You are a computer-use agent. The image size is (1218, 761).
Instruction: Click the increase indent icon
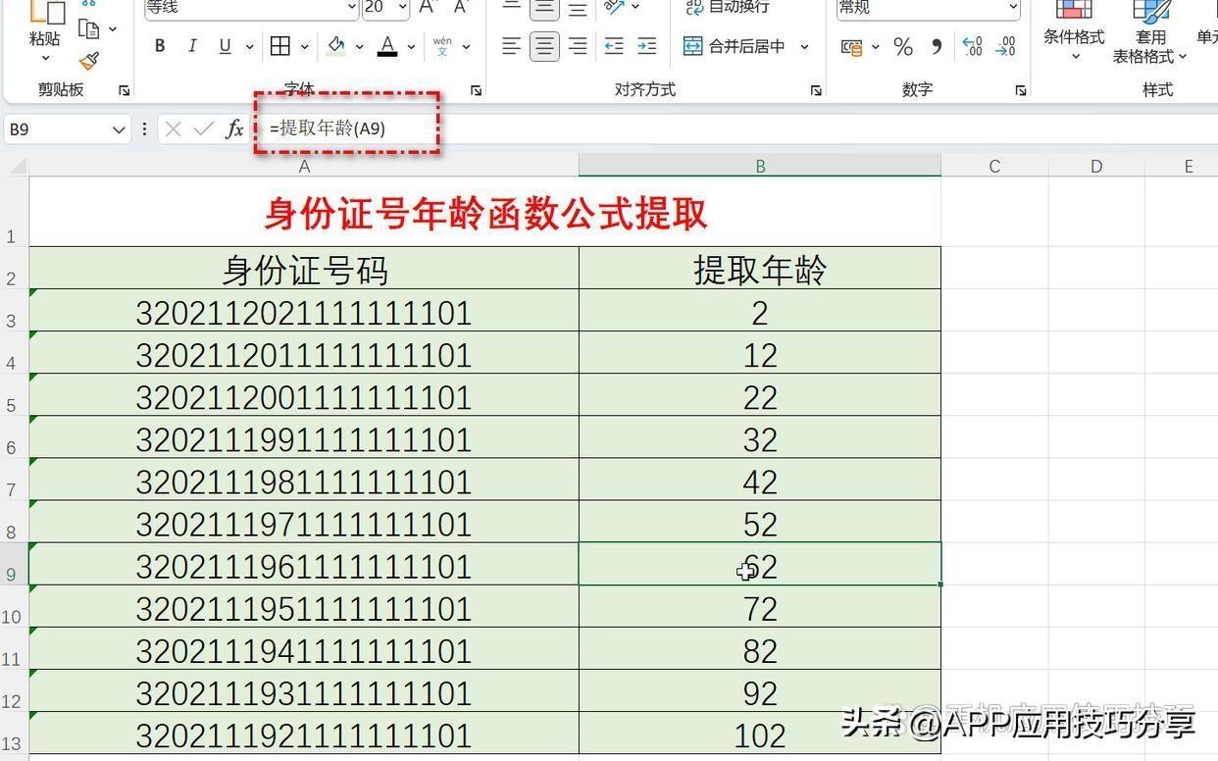point(647,46)
